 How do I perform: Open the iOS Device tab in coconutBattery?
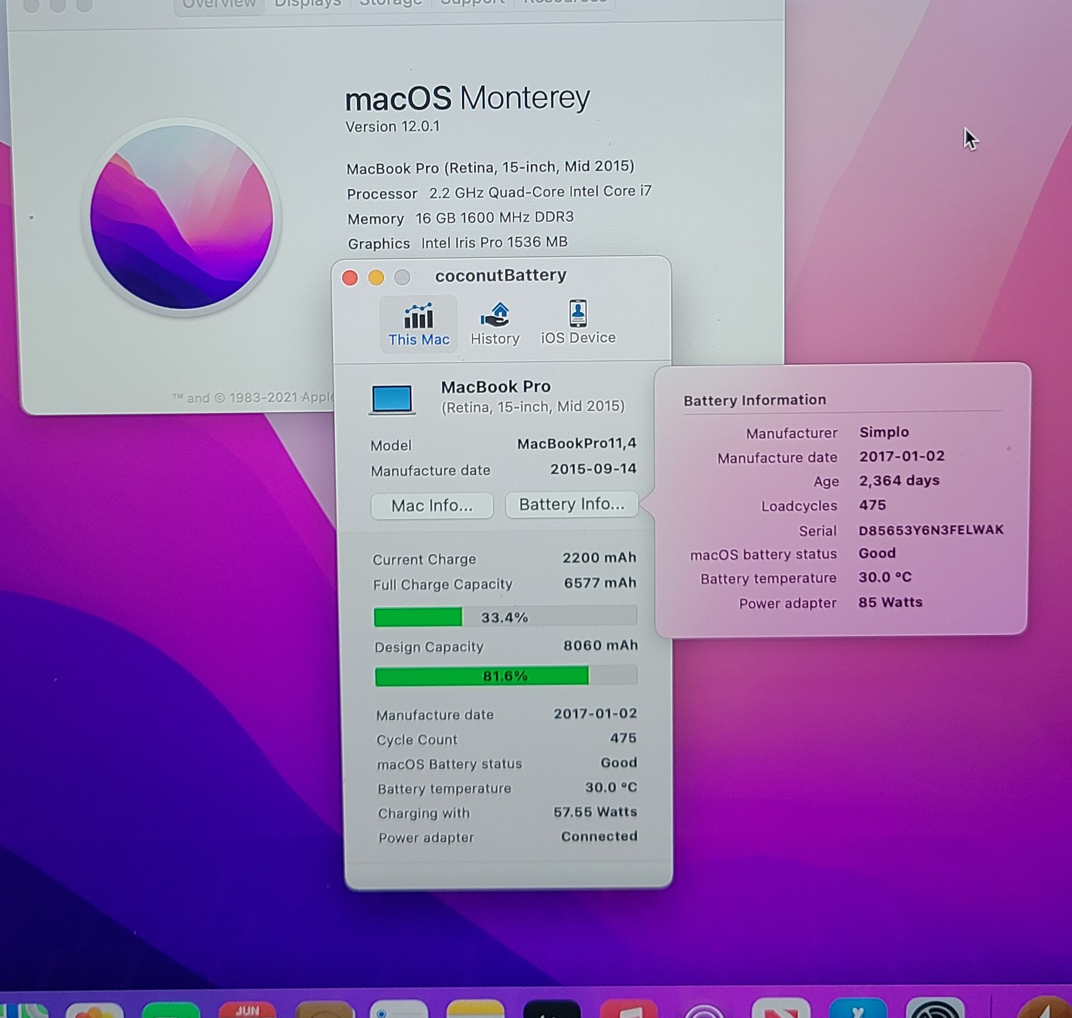coord(578,323)
